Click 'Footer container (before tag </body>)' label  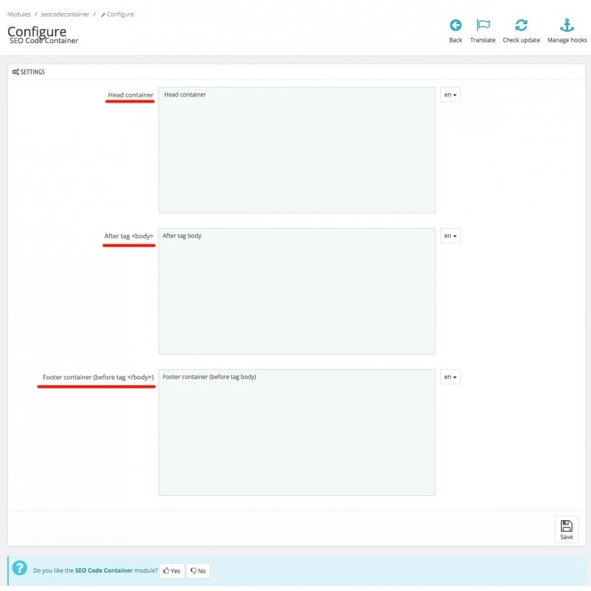98,377
